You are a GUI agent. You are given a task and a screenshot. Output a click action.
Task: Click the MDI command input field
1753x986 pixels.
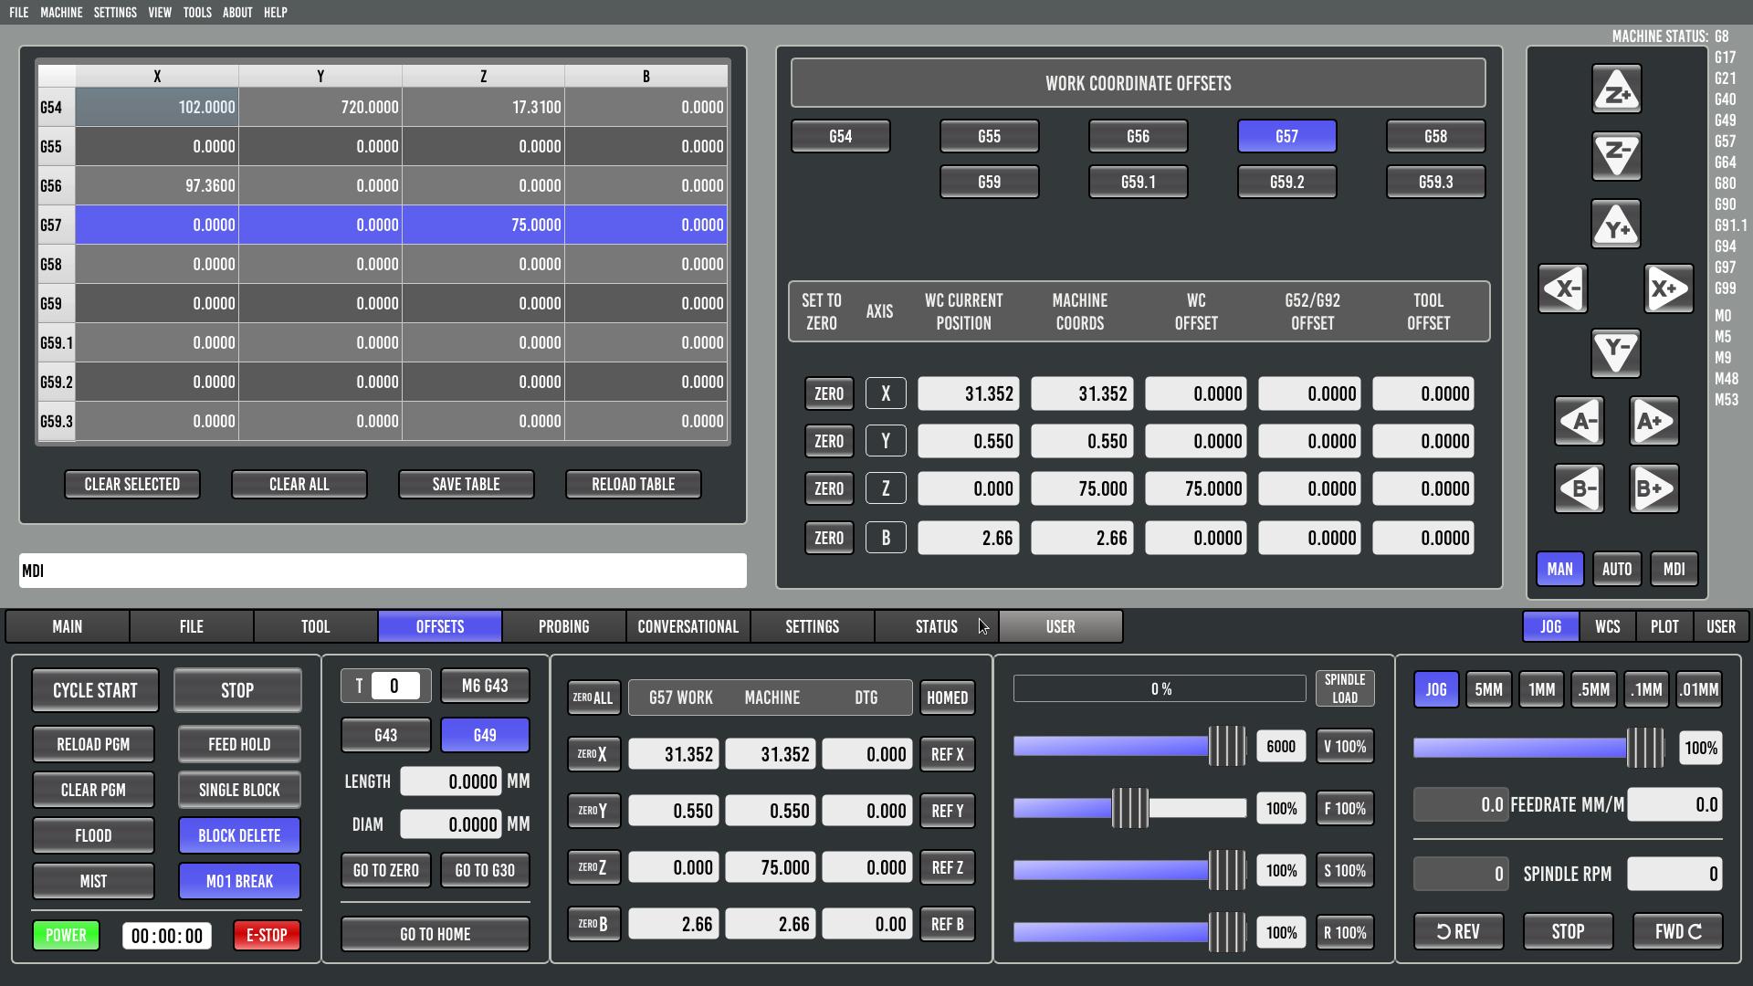(383, 571)
